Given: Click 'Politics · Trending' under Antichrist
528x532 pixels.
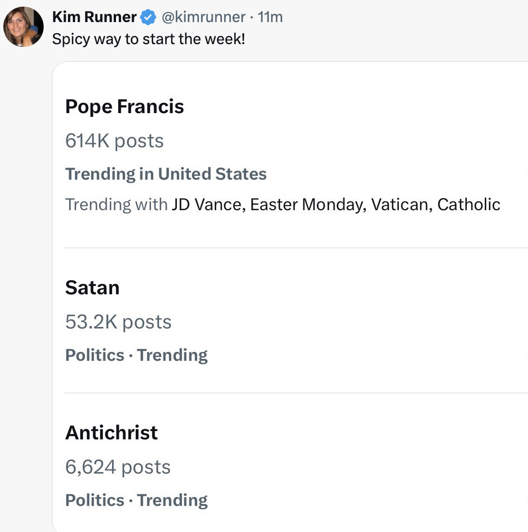Looking at the screenshot, I should click(x=136, y=500).
